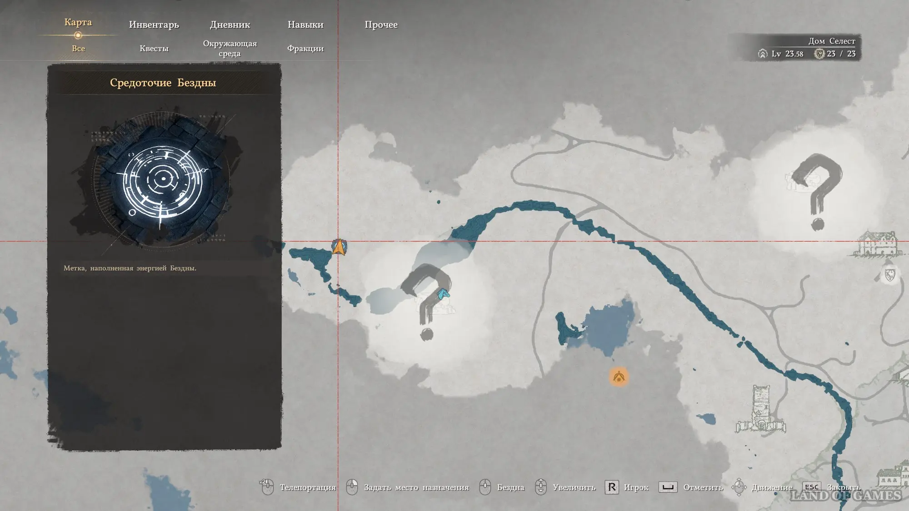The width and height of the screenshot is (909, 511).
Task: Click the ESC key close icon
Action: [812, 487]
